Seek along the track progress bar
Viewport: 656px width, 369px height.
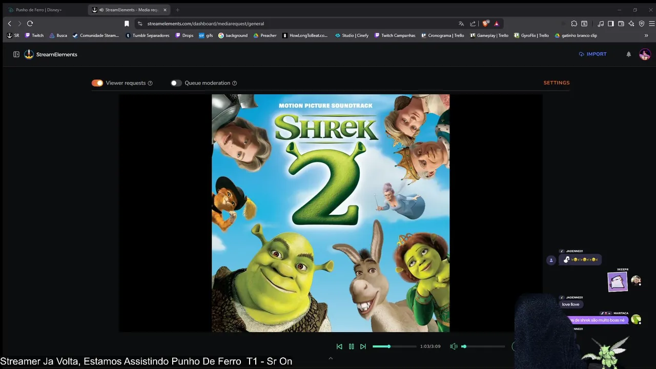[x=394, y=346]
